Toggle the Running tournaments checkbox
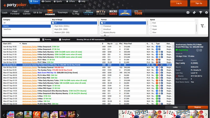This screenshot has width=210, height=118. point(43,40)
